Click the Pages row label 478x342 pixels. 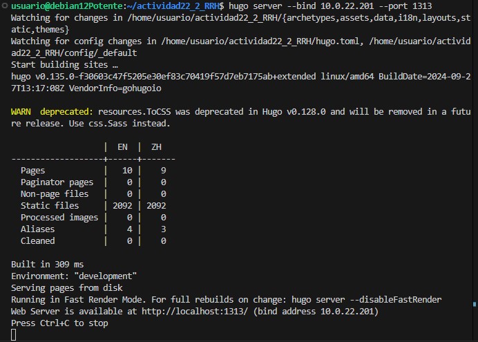32,170
